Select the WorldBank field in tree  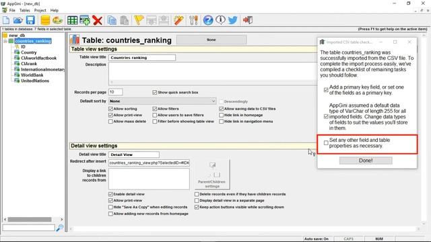tap(32, 75)
